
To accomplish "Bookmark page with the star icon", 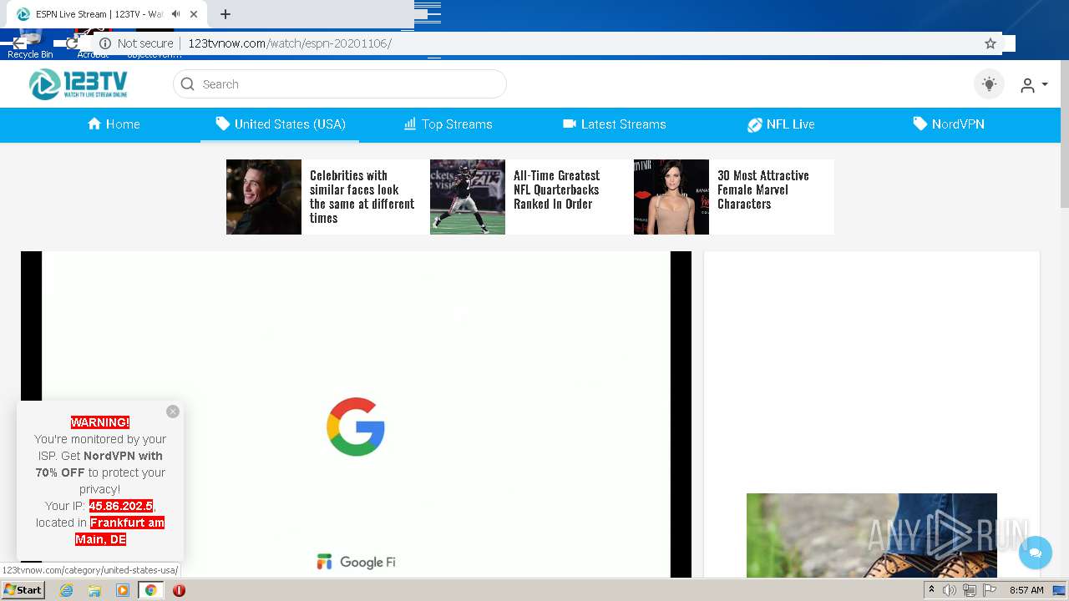I will click(x=990, y=43).
